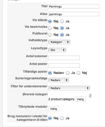The width and height of the screenshot is (105, 127).
Task: Click Vælg button for Tilknyttede moduler
Action: (54, 109)
